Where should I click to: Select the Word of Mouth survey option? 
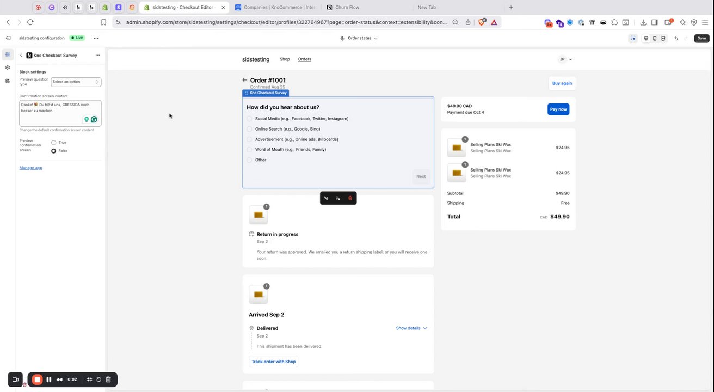coord(249,150)
